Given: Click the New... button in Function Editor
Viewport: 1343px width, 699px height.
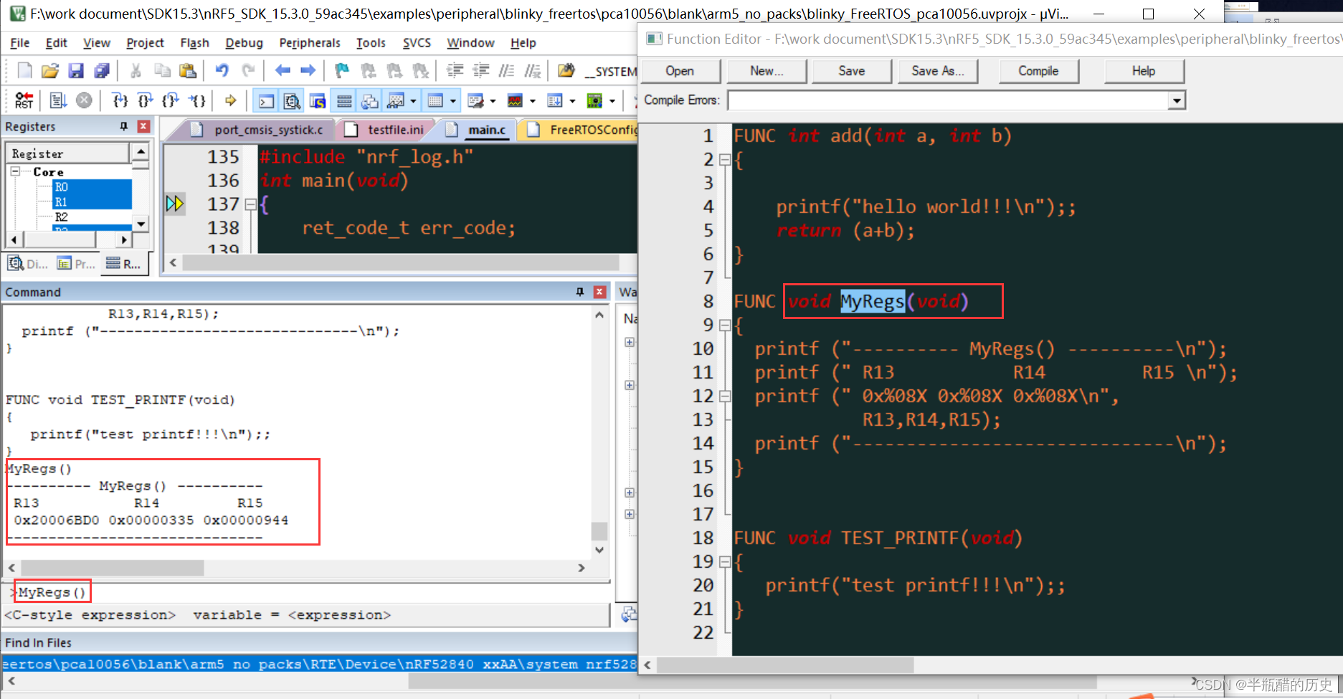Looking at the screenshot, I should pos(767,71).
